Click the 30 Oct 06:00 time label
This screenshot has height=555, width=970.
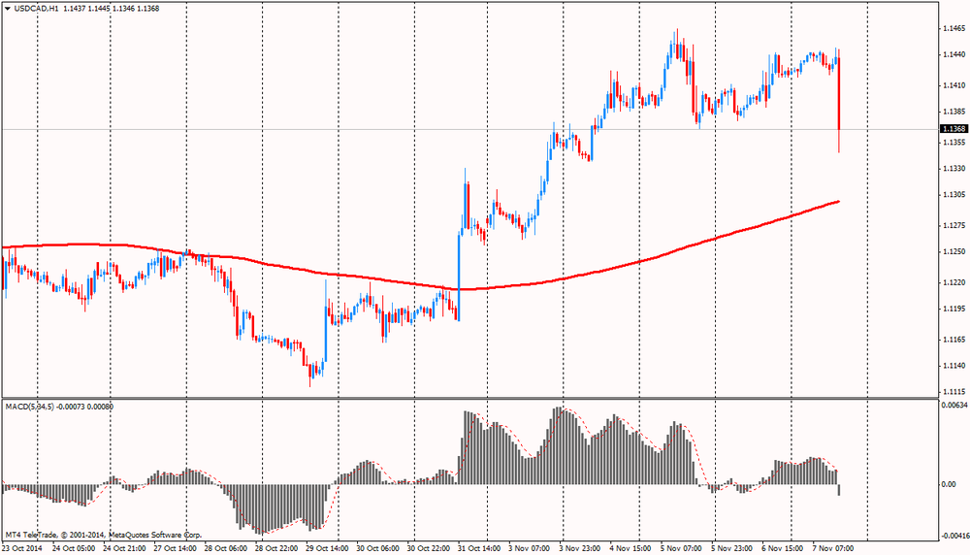[x=378, y=548]
